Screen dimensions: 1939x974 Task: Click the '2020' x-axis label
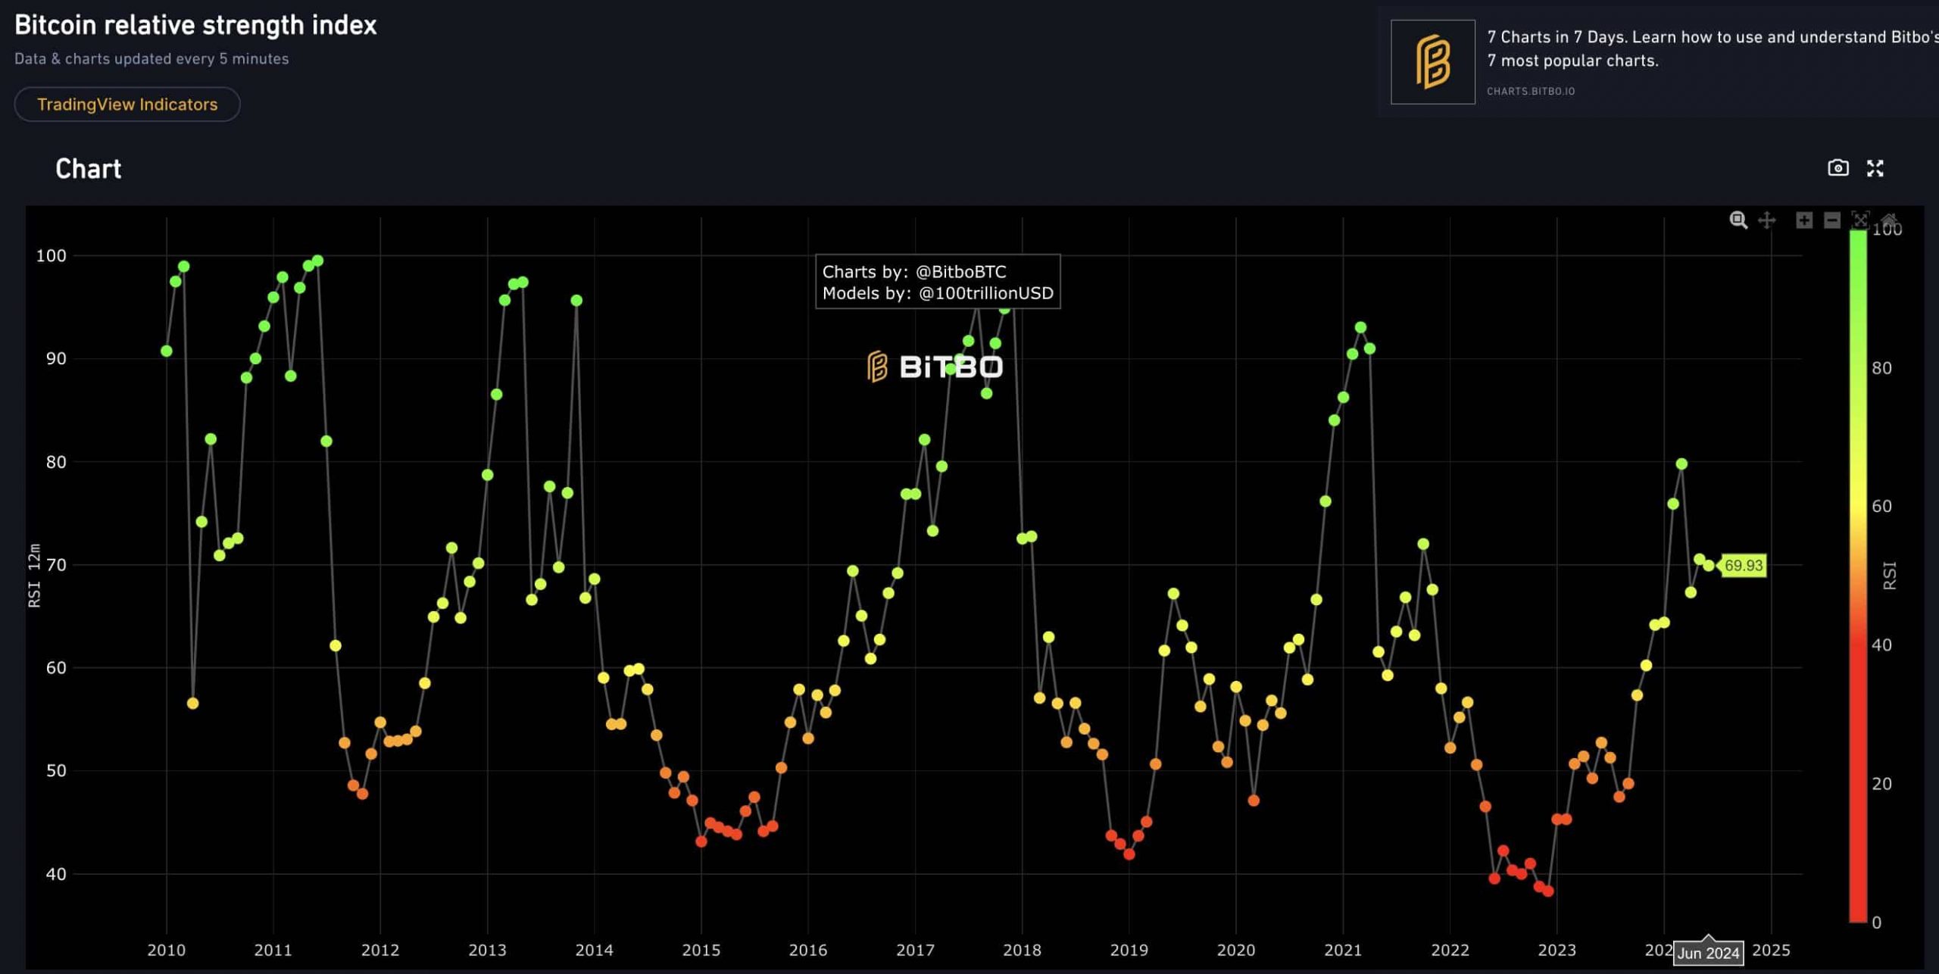[x=1236, y=950]
